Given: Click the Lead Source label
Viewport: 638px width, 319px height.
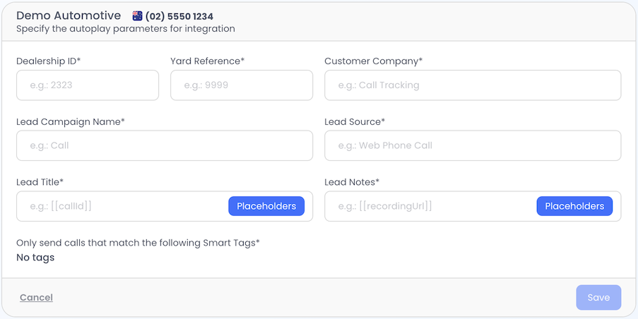Looking at the screenshot, I should (355, 122).
